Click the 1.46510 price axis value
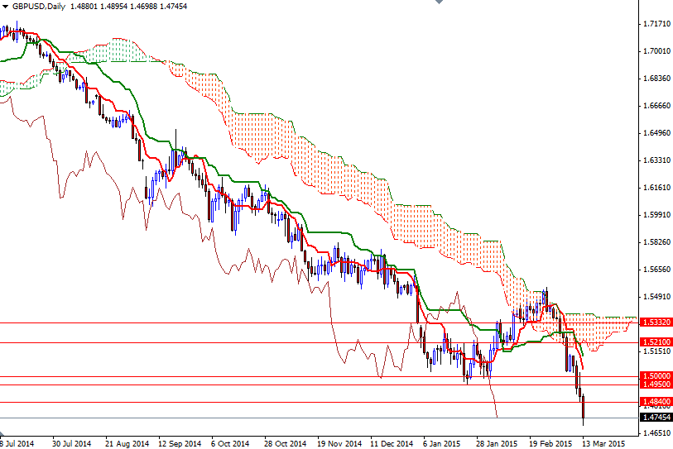 (x=656, y=433)
